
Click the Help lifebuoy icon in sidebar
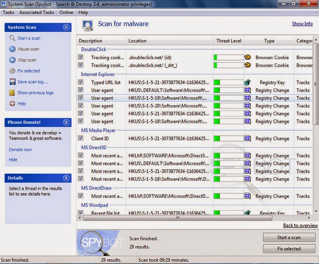pyautogui.click(x=12, y=104)
